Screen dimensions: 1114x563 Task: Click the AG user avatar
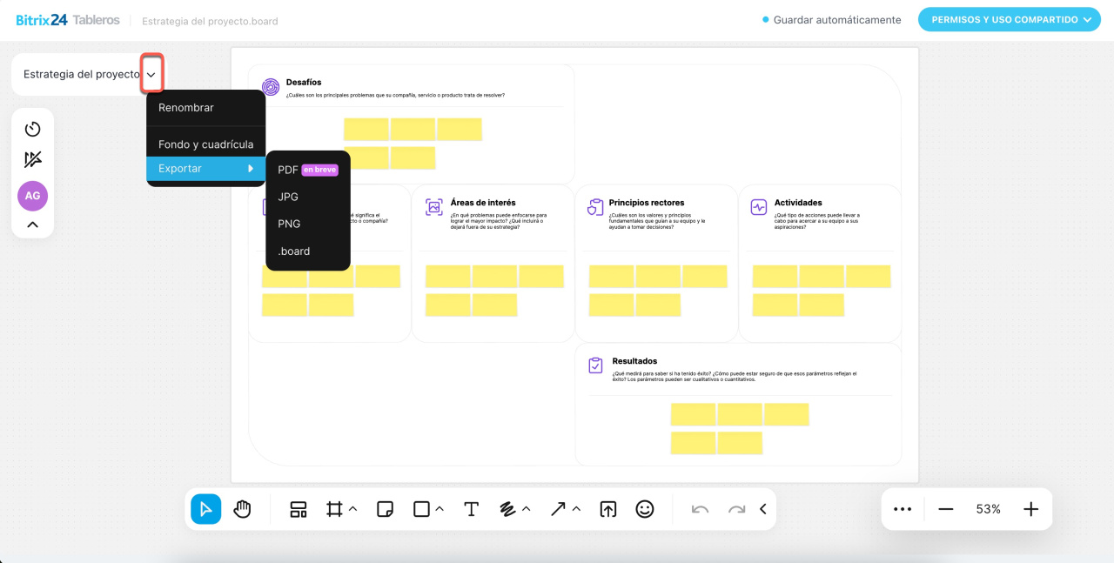click(x=33, y=196)
